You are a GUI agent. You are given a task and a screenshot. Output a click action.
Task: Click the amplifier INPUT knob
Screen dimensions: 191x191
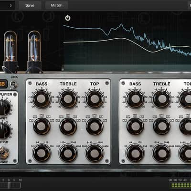coord(4,107)
